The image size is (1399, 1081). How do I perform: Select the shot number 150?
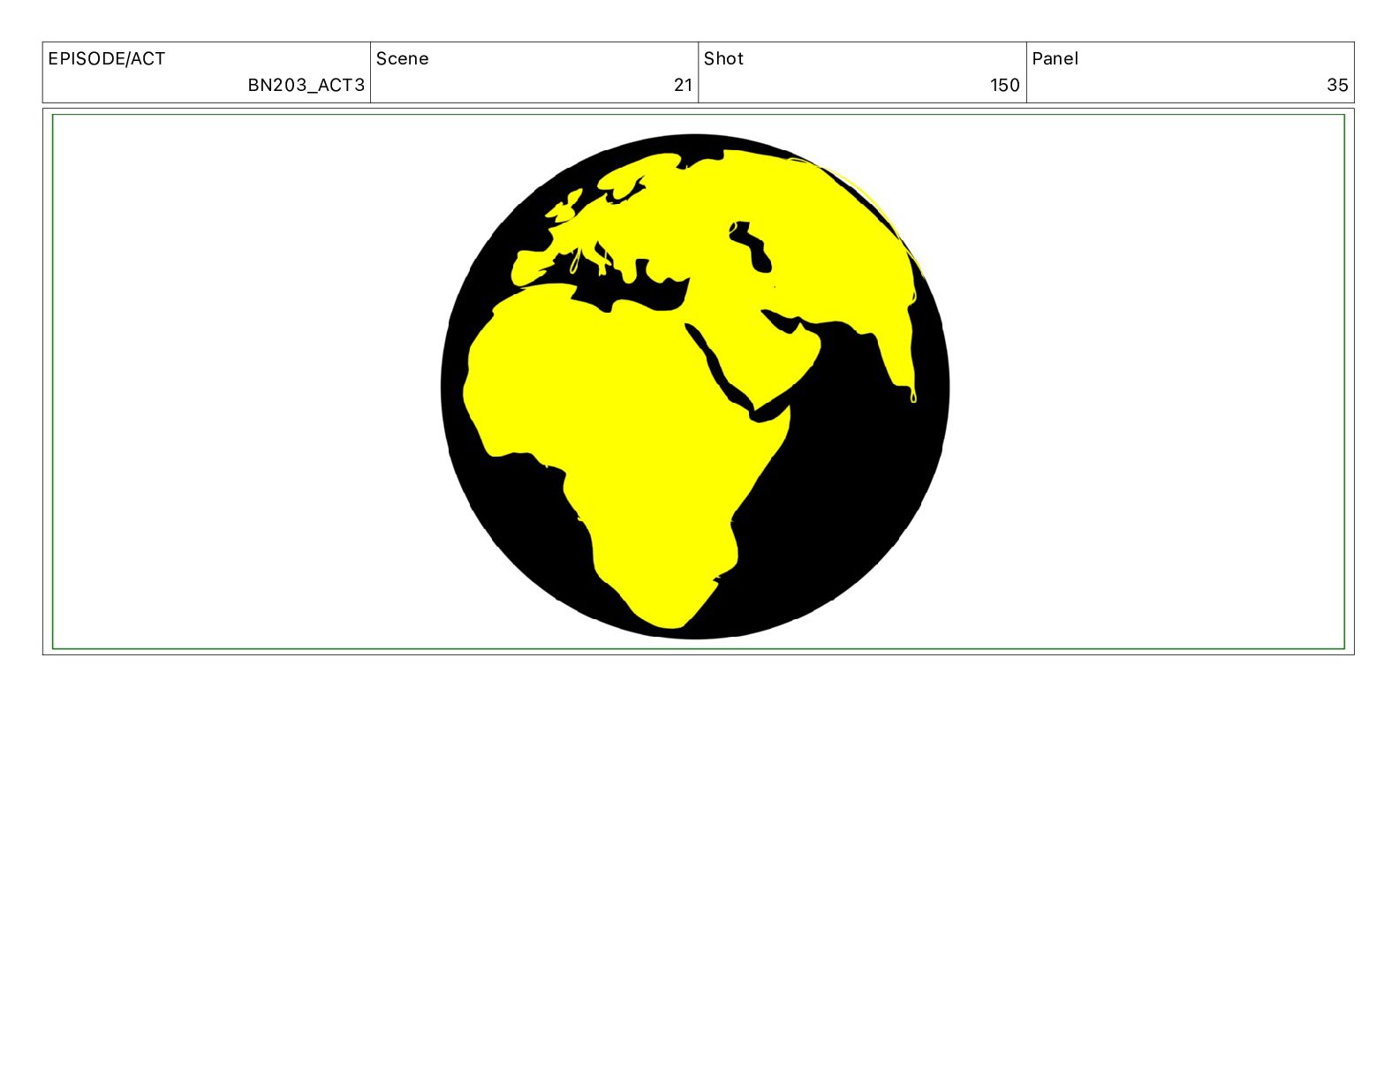point(1005,86)
